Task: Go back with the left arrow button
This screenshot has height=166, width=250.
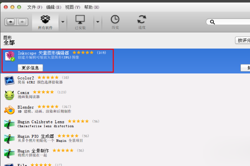Action: (x=10, y=22)
